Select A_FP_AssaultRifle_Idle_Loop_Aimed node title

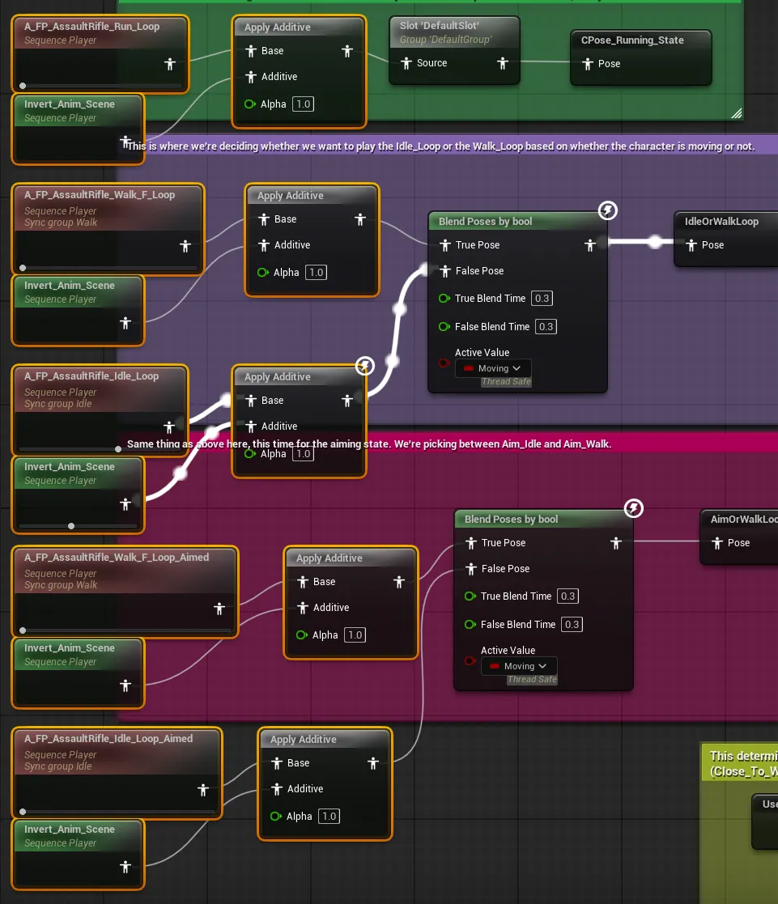pyautogui.click(x=108, y=739)
